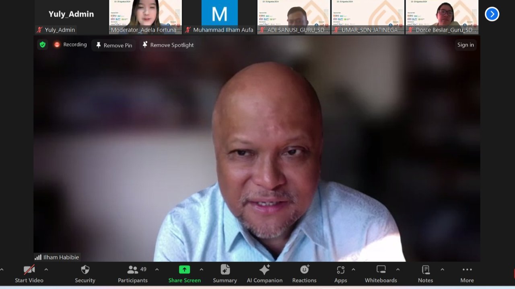Screen dimensions: 515x289
Task: Expand the video options arrow next to Start Video
Action: (46, 269)
